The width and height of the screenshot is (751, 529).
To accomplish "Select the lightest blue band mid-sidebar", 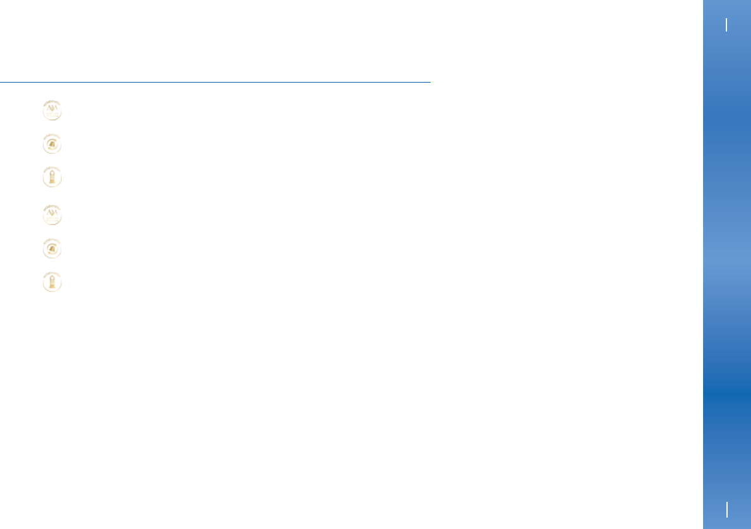I will 727,264.
